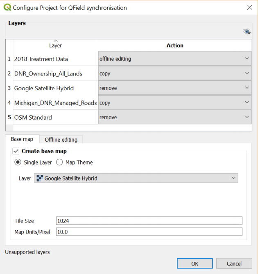The width and height of the screenshot is (258, 274).
Task: Toggle the Create base map checkbox
Action: click(16, 151)
